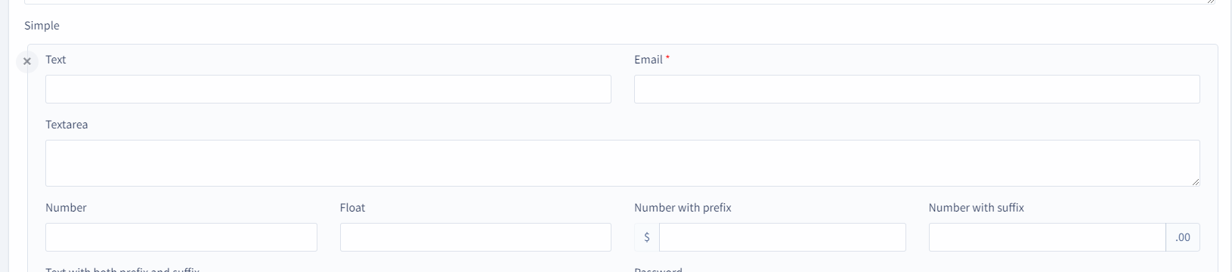This screenshot has height=272, width=1232.
Task: Click the Textarea label
Action: point(67,125)
